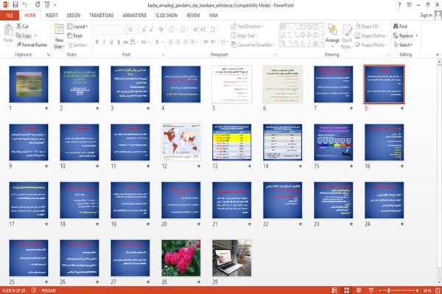
Task: Switch to the TRANSITIONS tab
Action: point(102,15)
